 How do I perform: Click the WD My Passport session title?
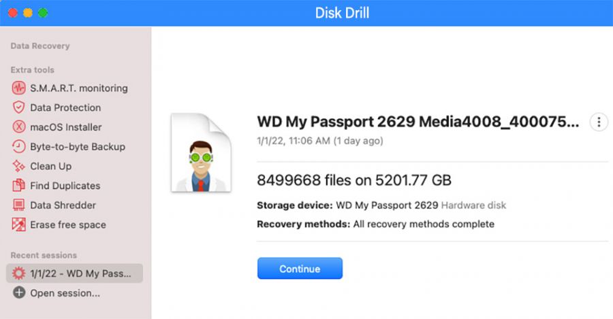(x=418, y=122)
